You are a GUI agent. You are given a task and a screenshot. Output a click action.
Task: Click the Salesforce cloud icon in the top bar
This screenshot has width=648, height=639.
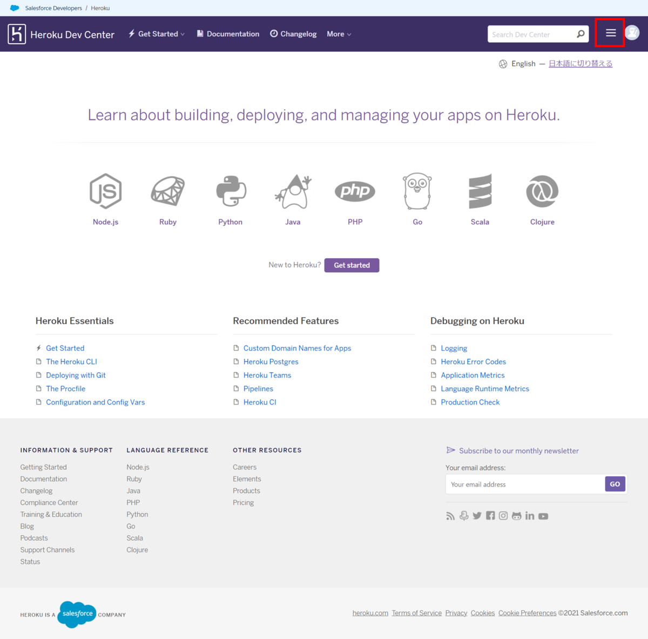coord(15,8)
